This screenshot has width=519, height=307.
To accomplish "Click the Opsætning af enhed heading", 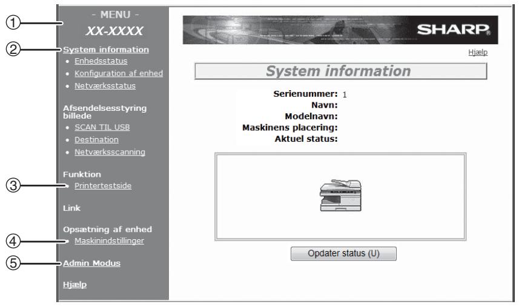I will [108, 229].
